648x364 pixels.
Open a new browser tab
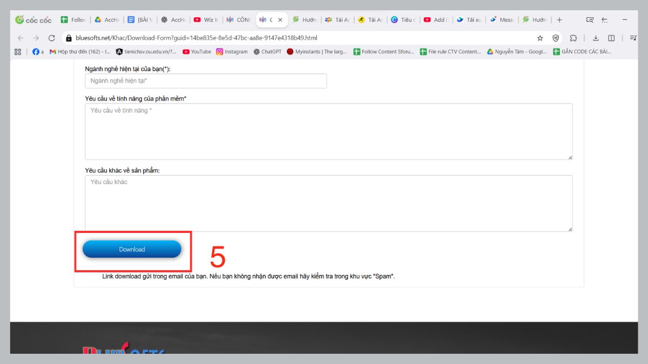(x=559, y=20)
